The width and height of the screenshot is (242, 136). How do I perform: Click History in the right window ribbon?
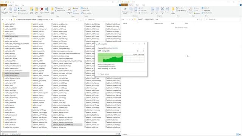coord(197,13)
